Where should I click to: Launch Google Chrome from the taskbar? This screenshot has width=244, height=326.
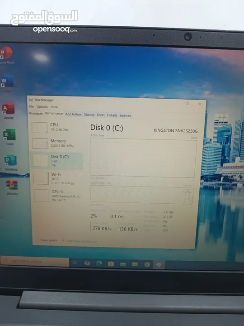pos(147,264)
